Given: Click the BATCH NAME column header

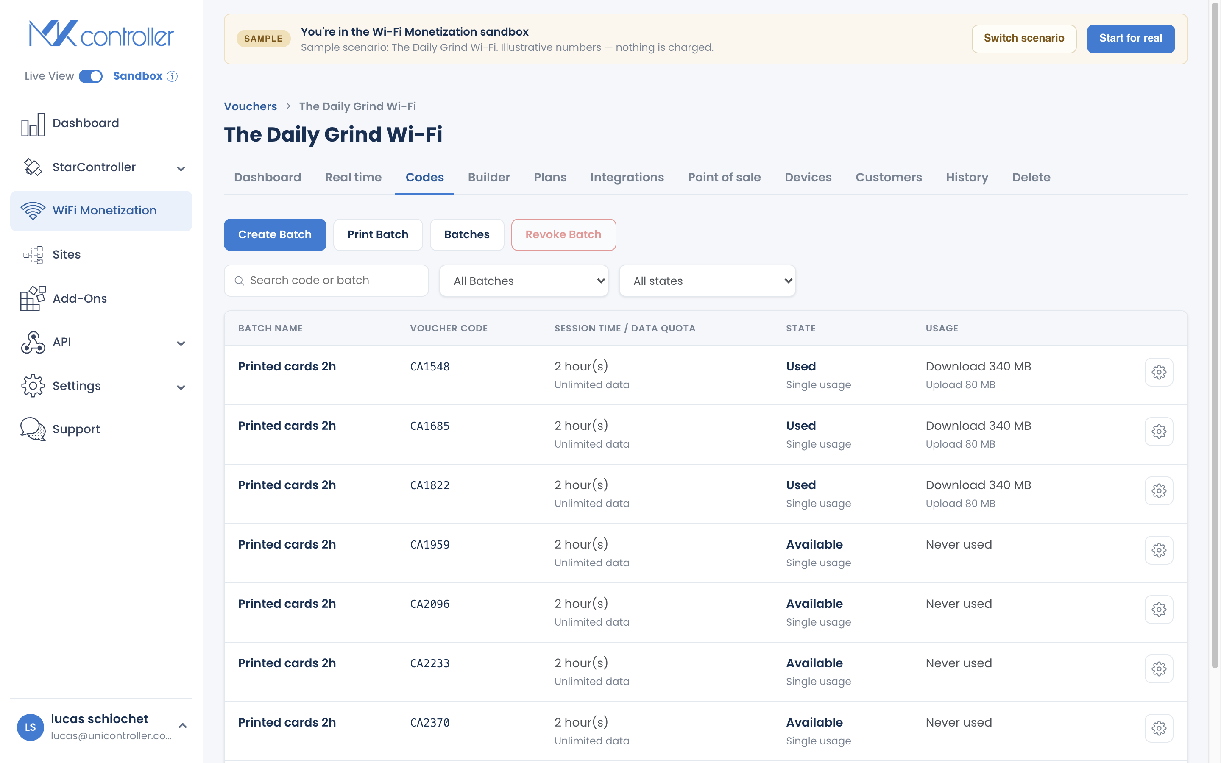Looking at the screenshot, I should 270,329.
